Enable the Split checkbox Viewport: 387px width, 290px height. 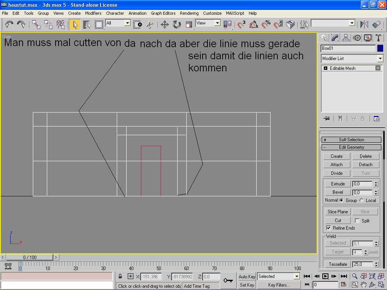(357, 221)
